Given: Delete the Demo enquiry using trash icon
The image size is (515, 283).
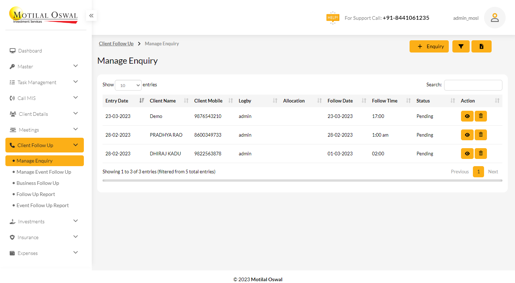Looking at the screenshot, I should 481,116.
